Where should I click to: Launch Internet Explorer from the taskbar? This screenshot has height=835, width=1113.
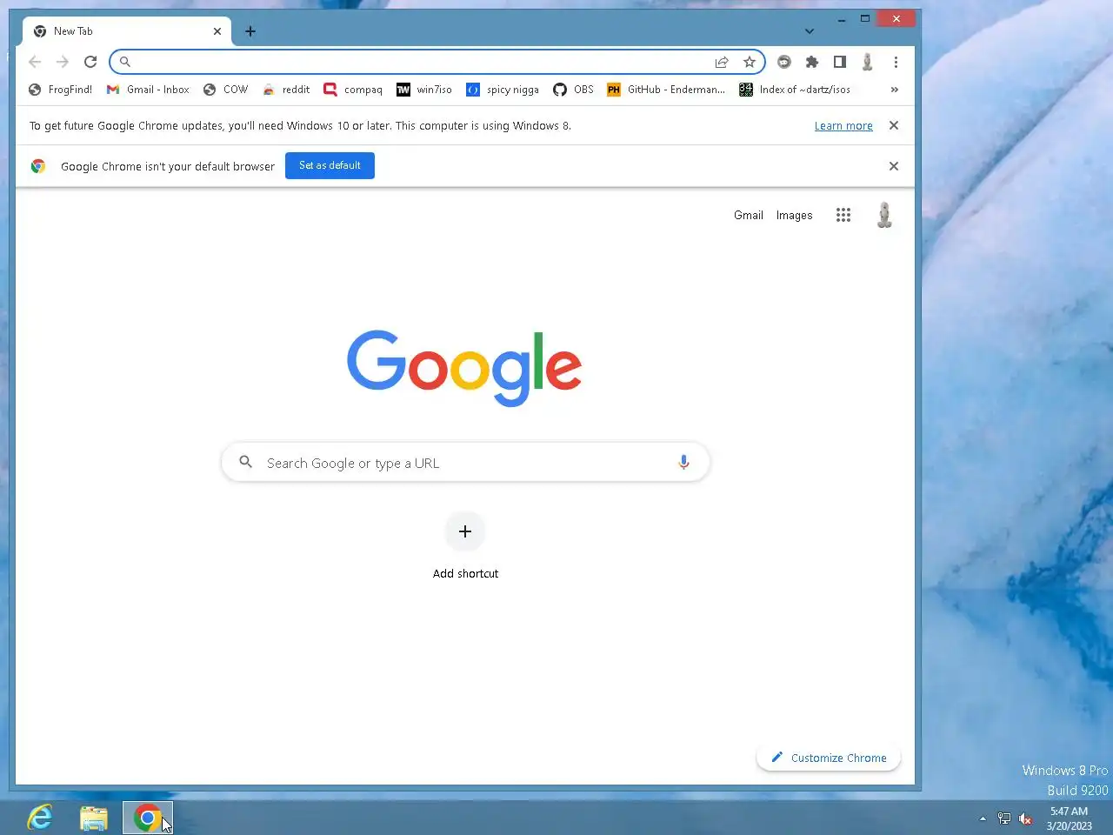pyautogui.click(x=40, y=818)
